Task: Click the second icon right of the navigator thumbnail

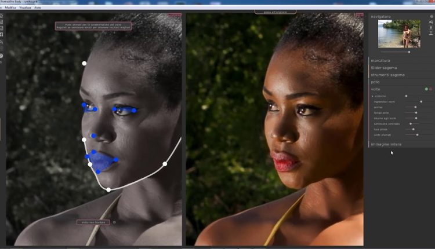Action: 431,22
